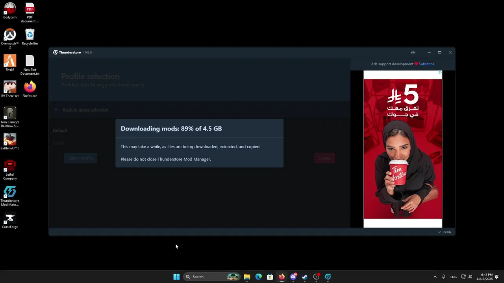The width and height of the screenshot is (504, 283).
Task: Click the red Delete button
Action: [324, 158]
